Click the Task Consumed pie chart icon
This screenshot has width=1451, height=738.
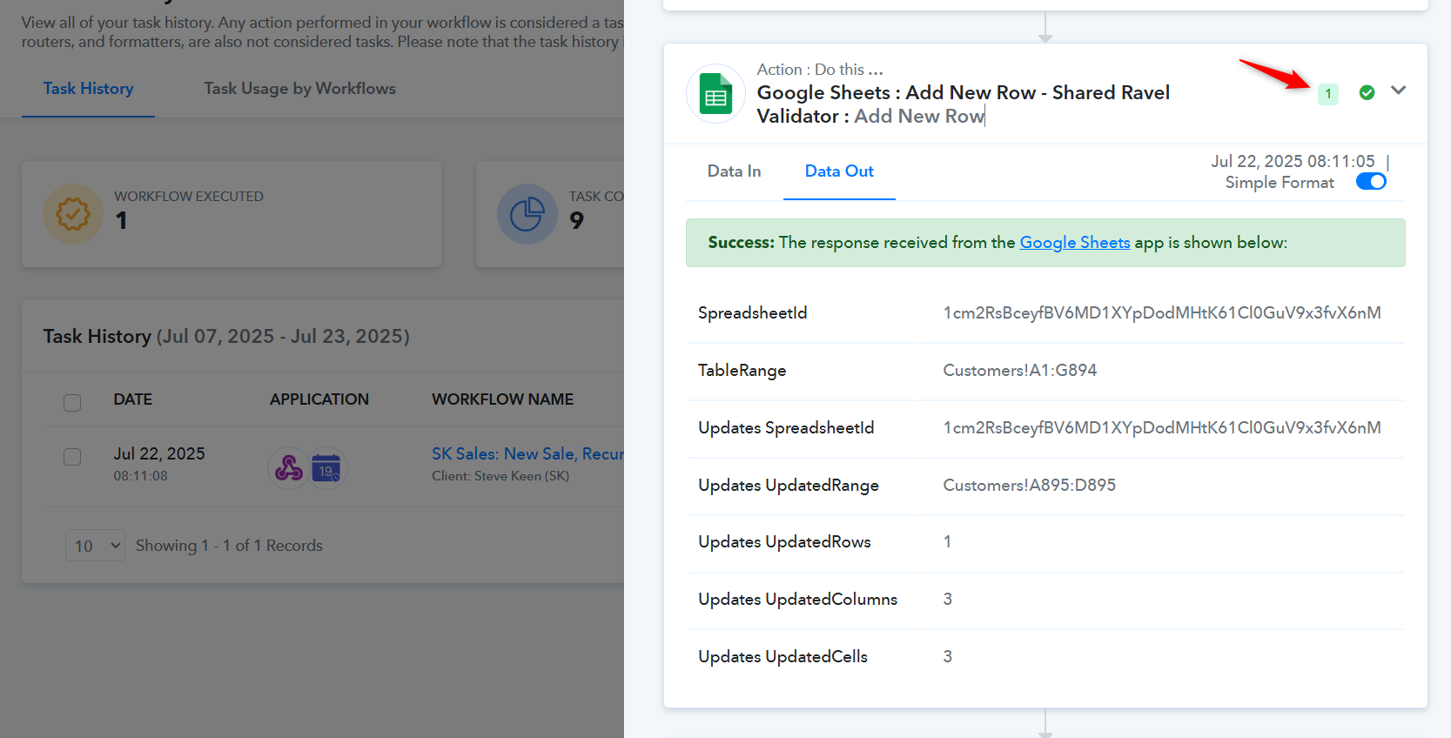point(527,214)
